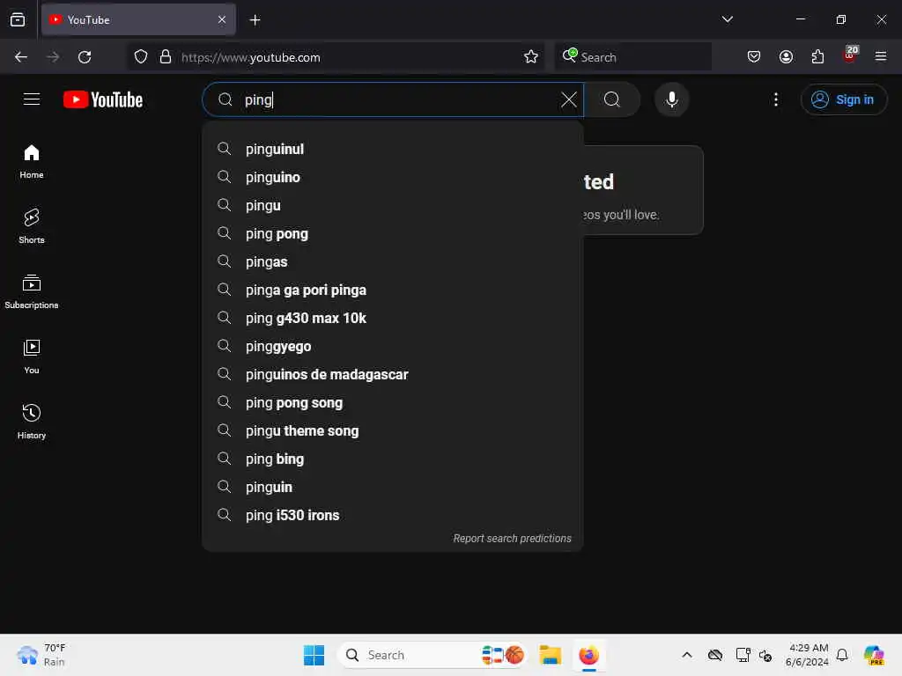Show hidden system tray icons
This screenshot has width=902, height=676.
click(x=687, y=655)
